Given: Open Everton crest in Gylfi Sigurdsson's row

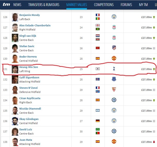Looking at the screenshot, I should [114, 79].
